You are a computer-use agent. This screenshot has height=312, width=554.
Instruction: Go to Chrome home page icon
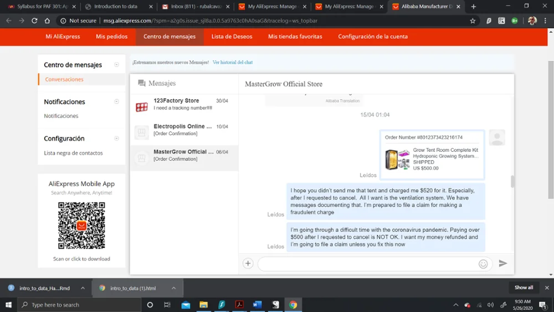coord(47,21)
